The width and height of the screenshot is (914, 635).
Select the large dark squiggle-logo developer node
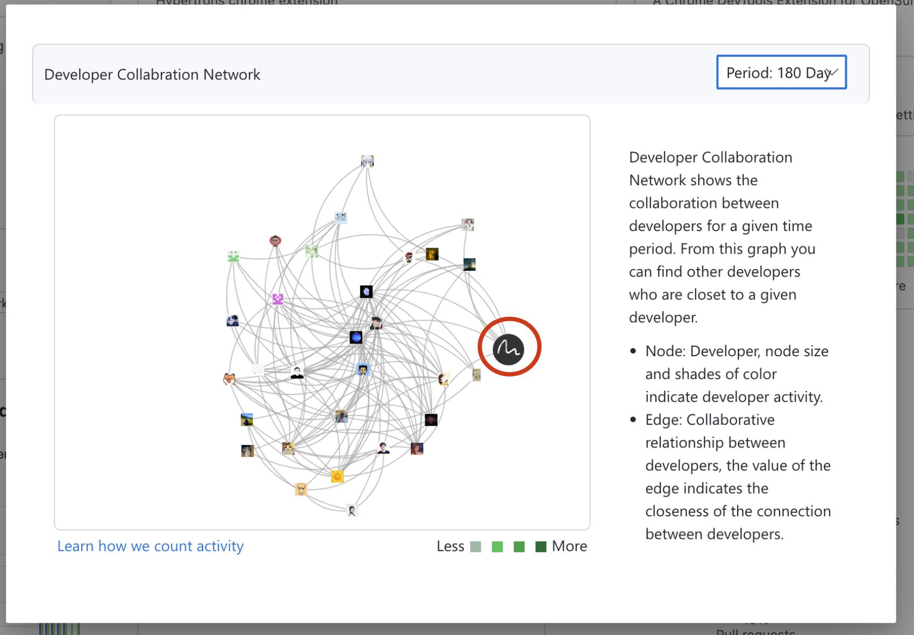click(508, 349)
